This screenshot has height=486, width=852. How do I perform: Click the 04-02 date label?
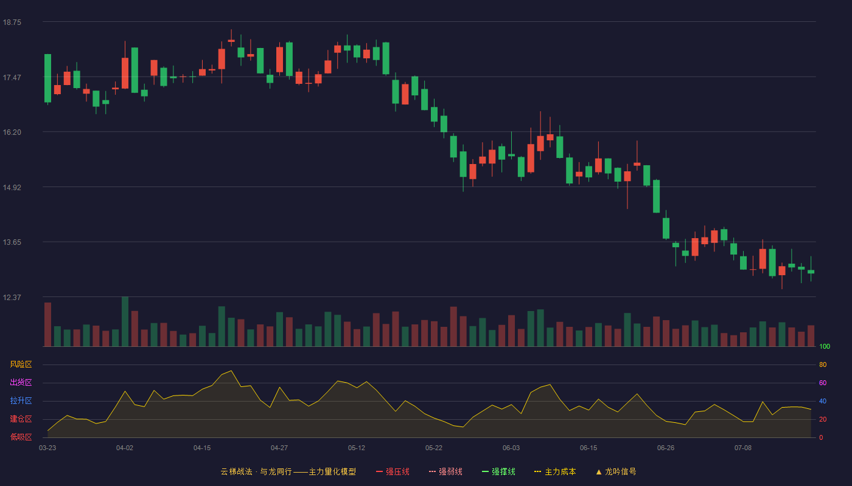click(125, 448)
